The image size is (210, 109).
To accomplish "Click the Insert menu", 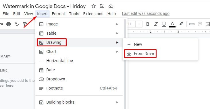I will pos(42,14).
